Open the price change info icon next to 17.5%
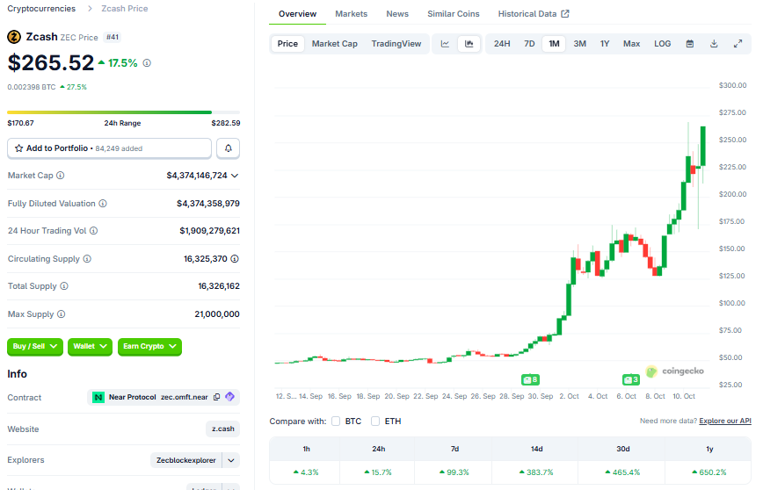The width and height of the screenshot is (763, 490). point(147,63)
